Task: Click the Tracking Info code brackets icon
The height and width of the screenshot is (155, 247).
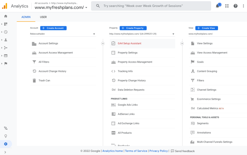Action: (x=113, y=71)
